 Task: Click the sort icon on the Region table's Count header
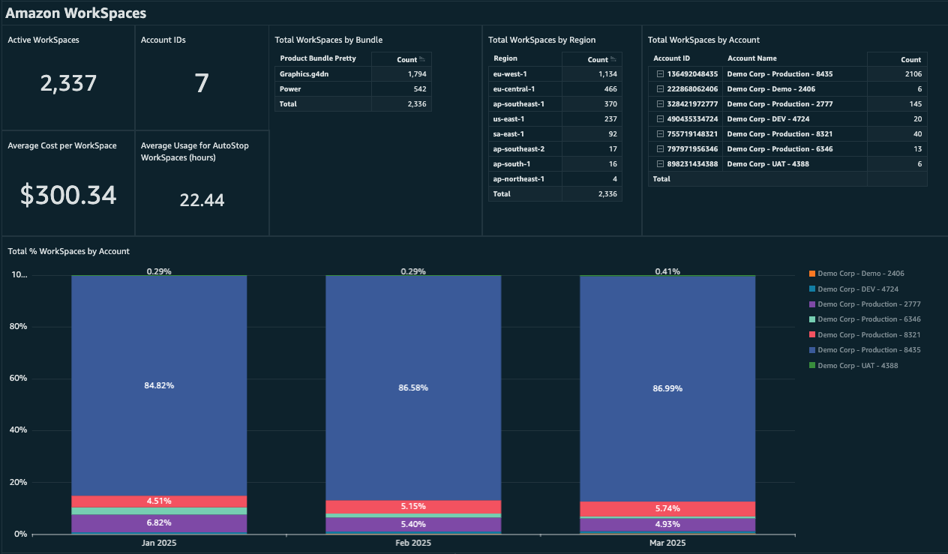point(614,59)
